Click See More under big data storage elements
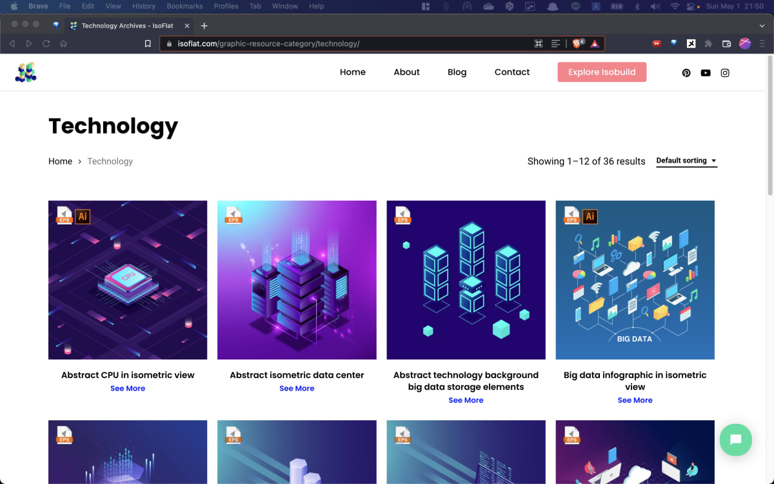 [466, 400]
